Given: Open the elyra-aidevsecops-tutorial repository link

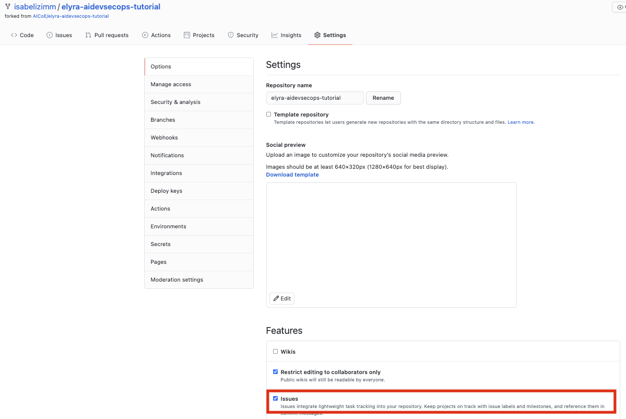Looking at the screenshot, I should tap(111, 7).
